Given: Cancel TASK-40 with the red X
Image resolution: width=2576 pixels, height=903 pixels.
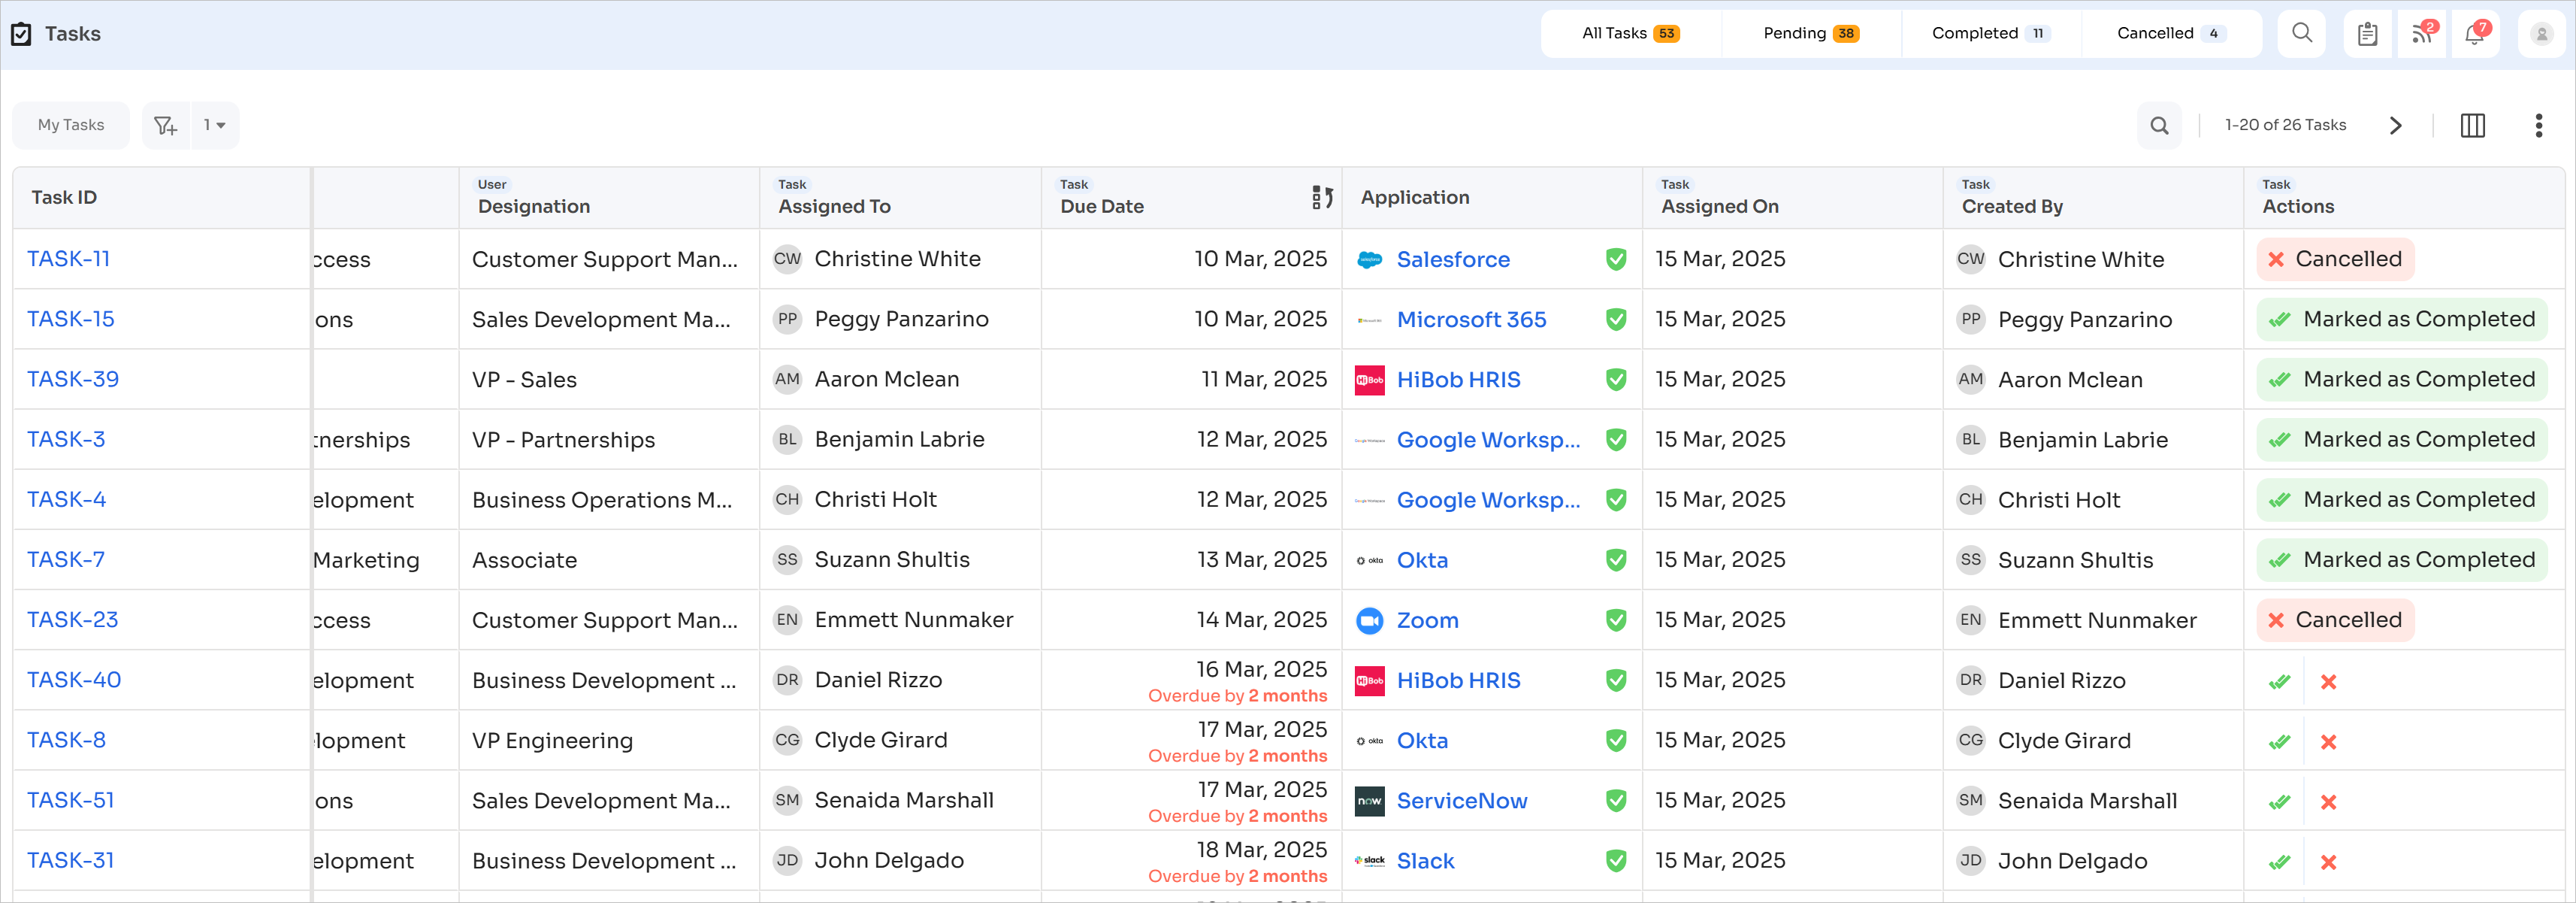Looking at the screenshot, I should pyautogui.click(x=2328, y=681).
